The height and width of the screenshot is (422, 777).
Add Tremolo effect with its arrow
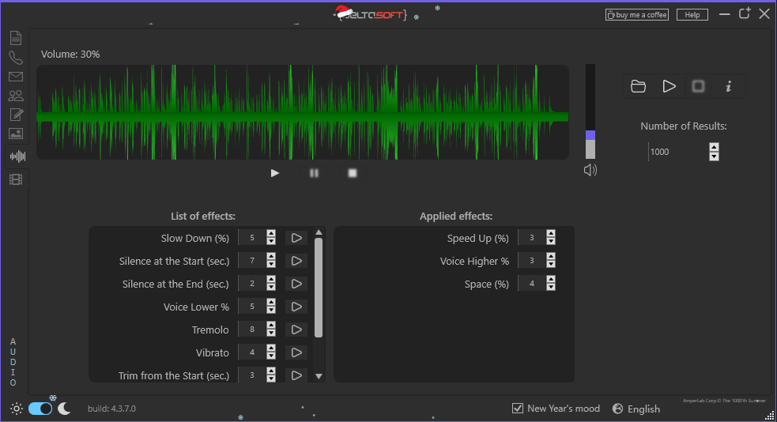[x=296, y=330]
